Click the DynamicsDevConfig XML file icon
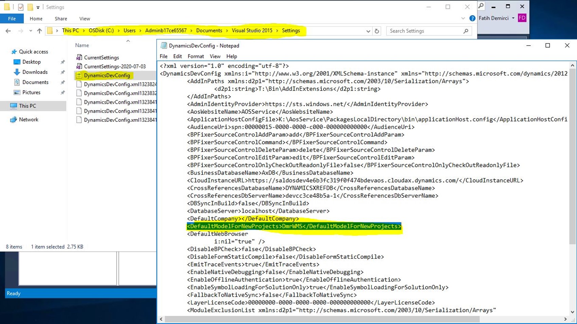This screenshot has width=577, height=324. click(x=79, y=75)
